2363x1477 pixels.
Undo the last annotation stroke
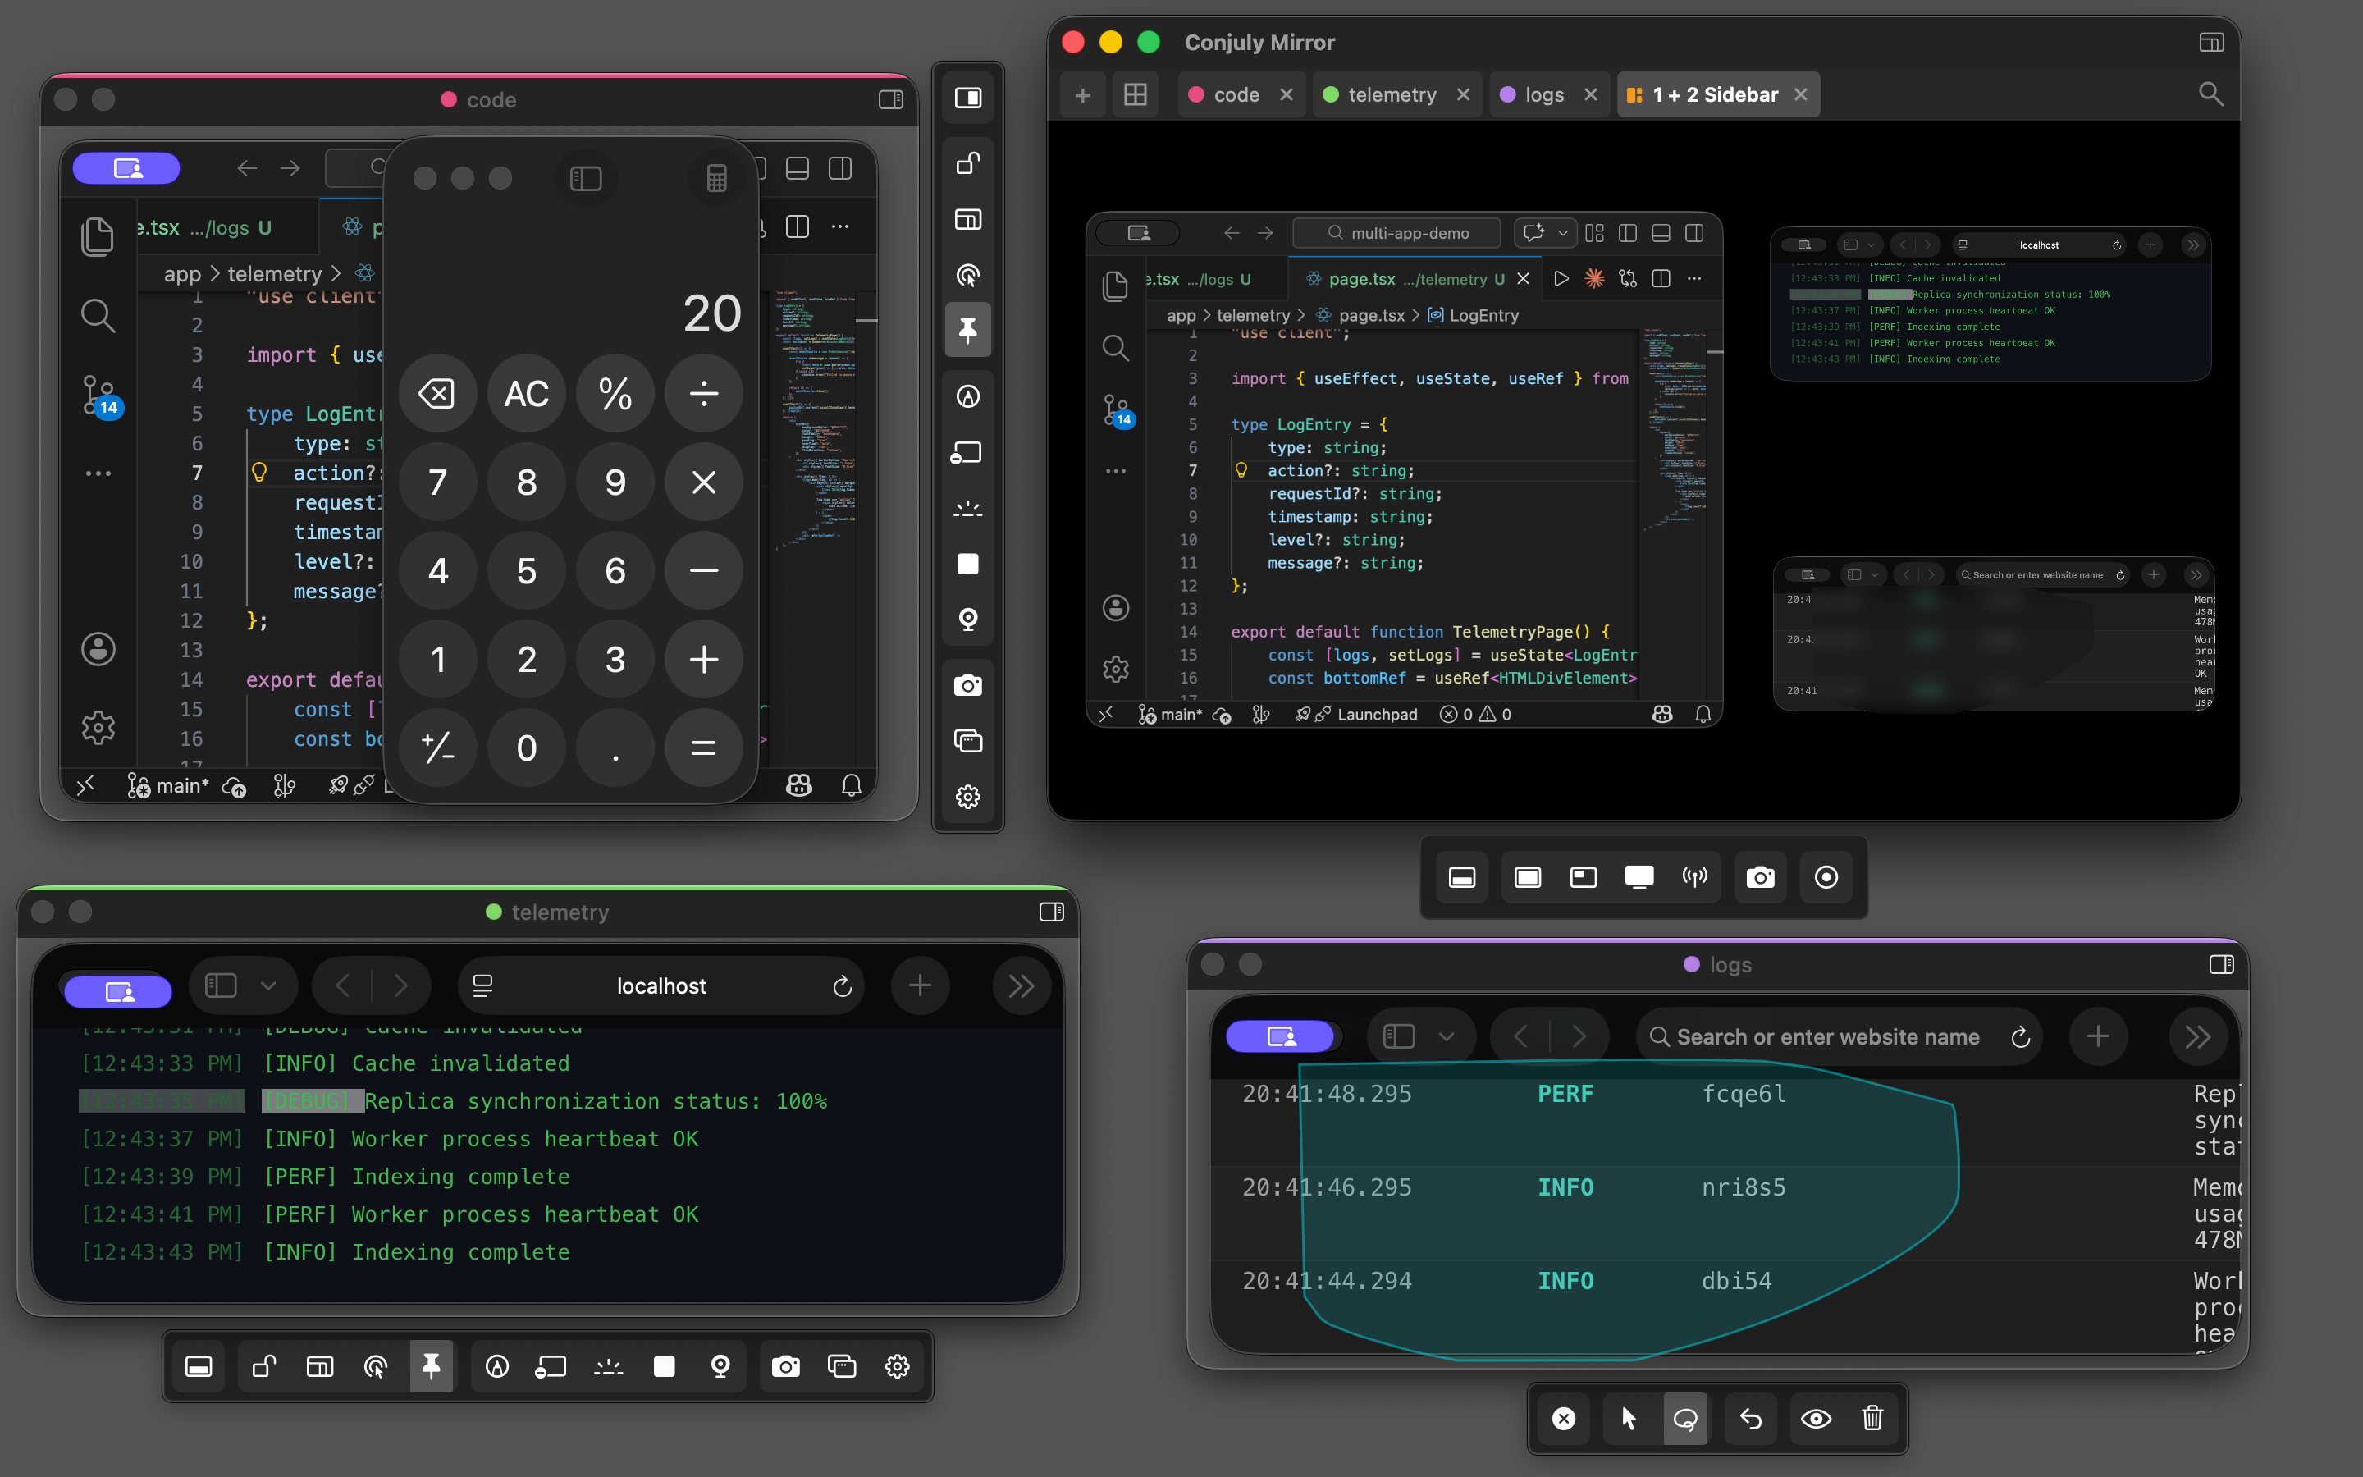[1750, 1419]
